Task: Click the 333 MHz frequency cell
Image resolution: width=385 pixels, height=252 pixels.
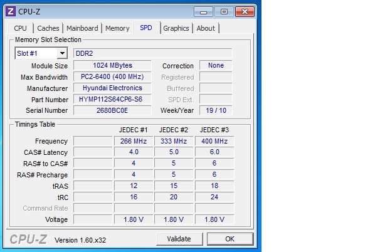Action: click(174, 141)
